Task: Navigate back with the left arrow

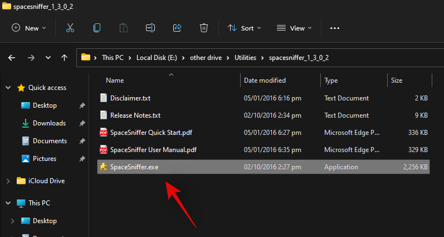Action: 12,57
